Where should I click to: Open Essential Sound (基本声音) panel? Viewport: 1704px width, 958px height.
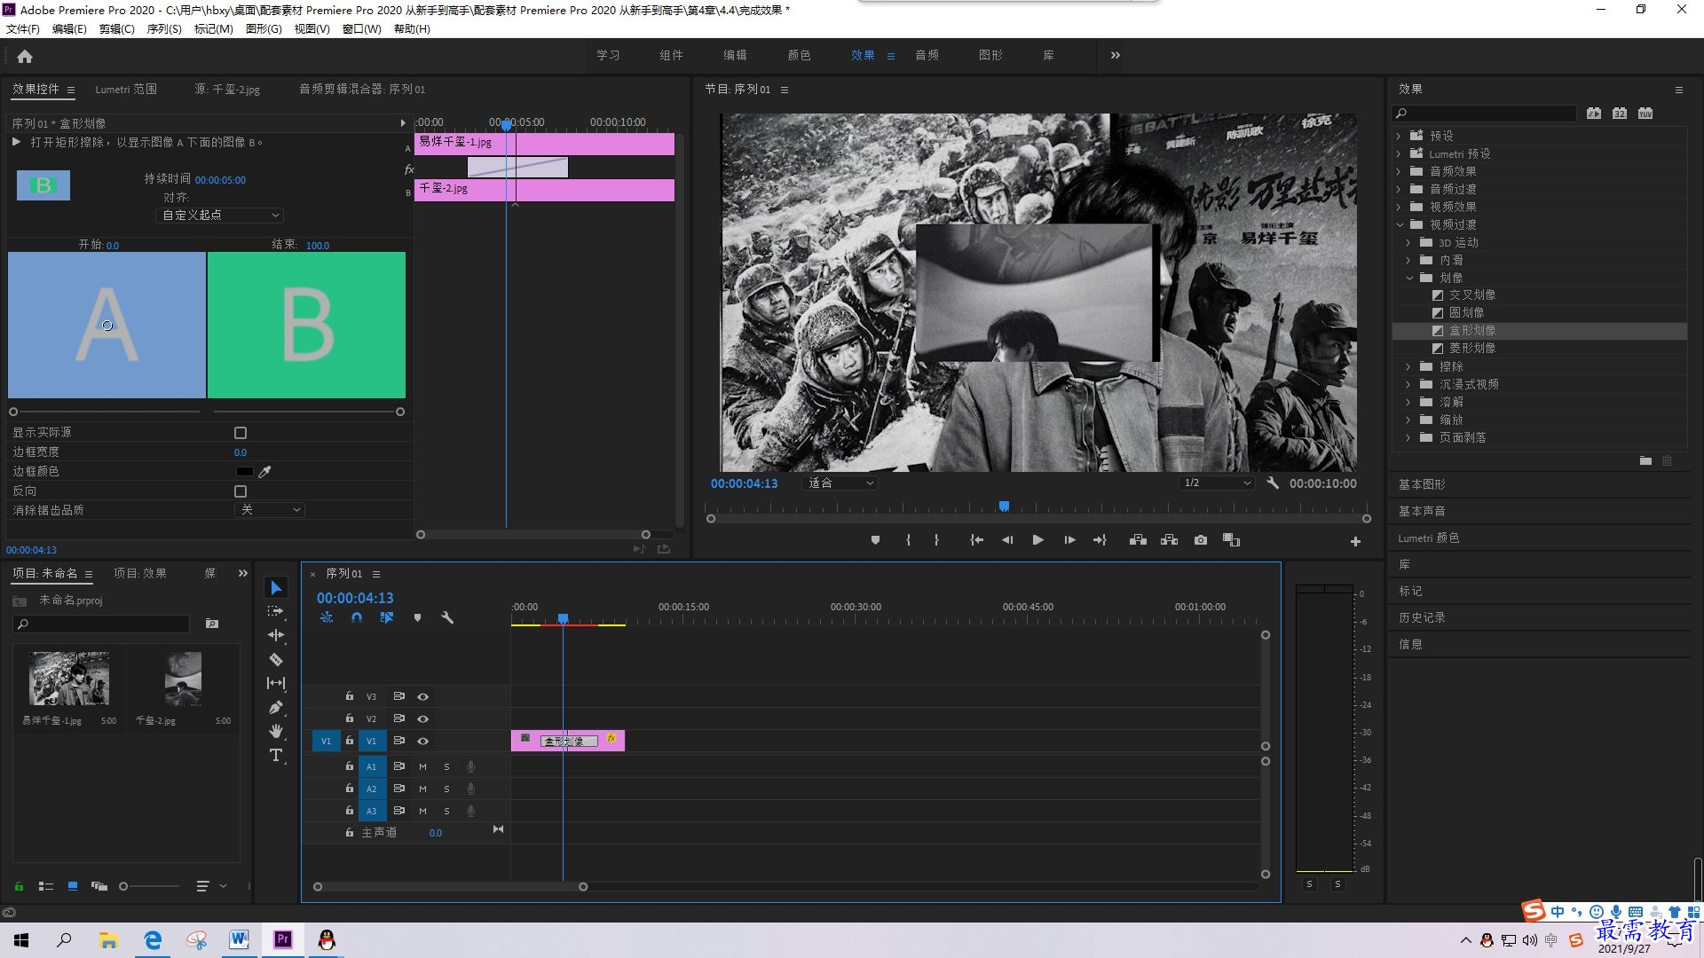click(x=1422, y=511)
